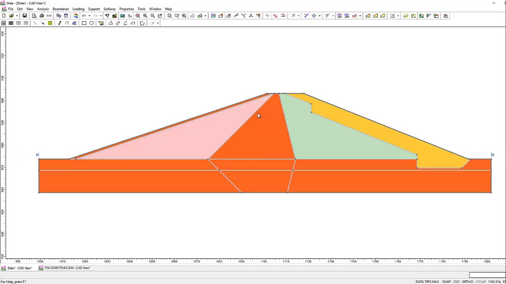
Task: Click the Open folder icon
Action: click(x=11, y=16)
